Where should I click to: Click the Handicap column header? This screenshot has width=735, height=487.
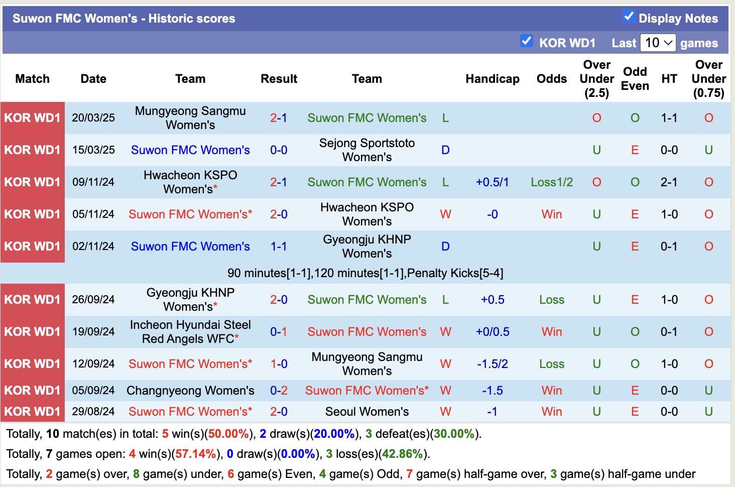[492, 79]
